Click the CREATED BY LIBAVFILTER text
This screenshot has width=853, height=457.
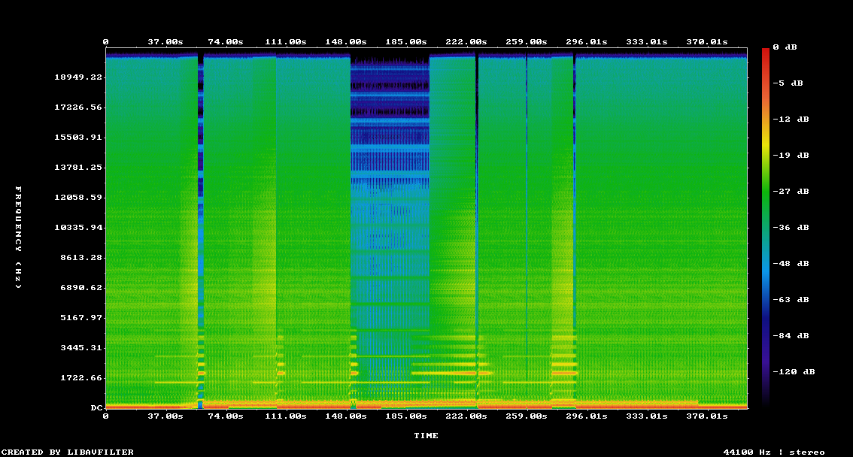coord(68,452)
